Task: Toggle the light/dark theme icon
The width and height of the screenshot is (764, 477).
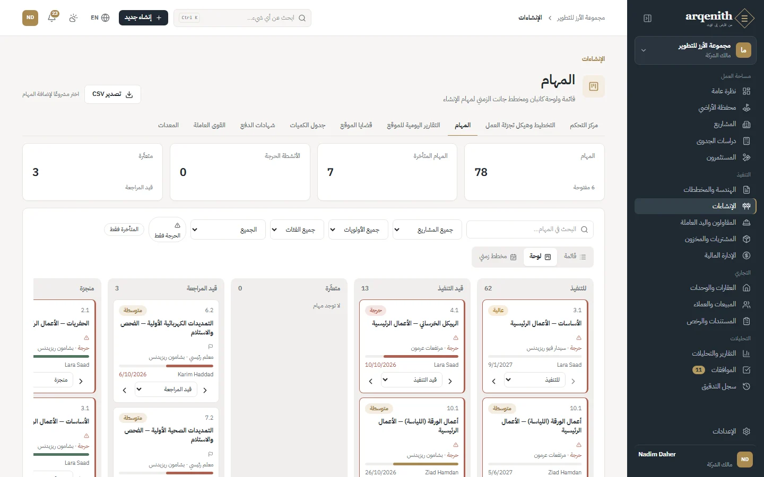Action: point(73,17)
